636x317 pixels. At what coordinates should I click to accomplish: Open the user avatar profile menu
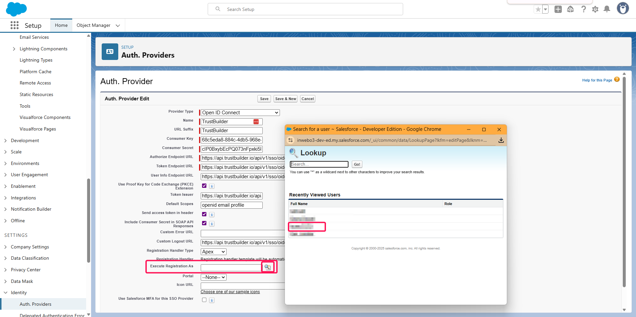[x=622, y=9]
